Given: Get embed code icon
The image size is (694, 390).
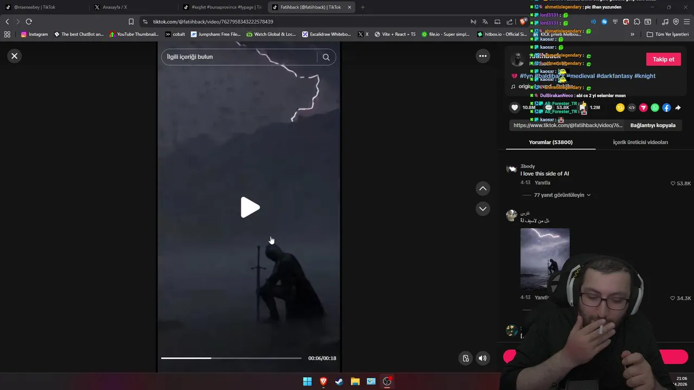Looking at the screenshot, I should click(632, 108).
